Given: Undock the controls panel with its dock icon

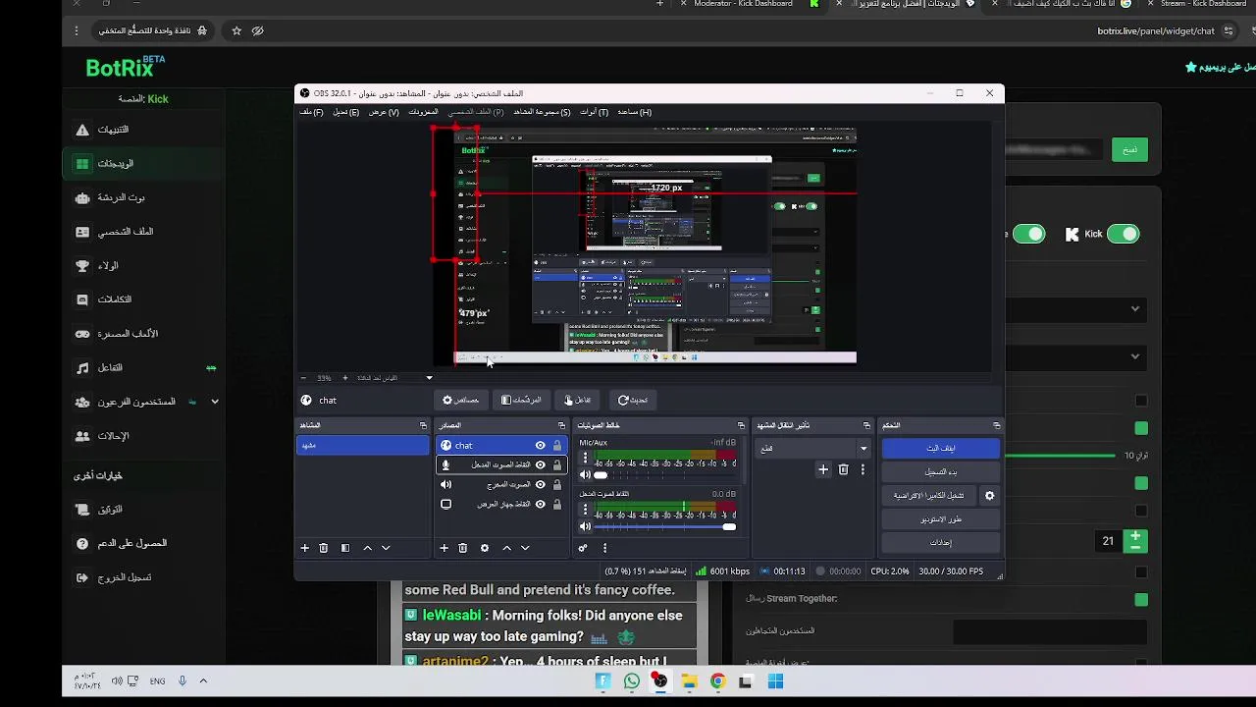Looking at the screenshot, I should (x=997, y=425).
